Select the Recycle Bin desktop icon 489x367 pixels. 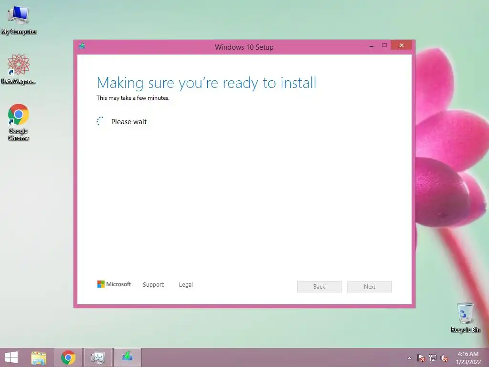pyautogui.click(x=465, y=317)
